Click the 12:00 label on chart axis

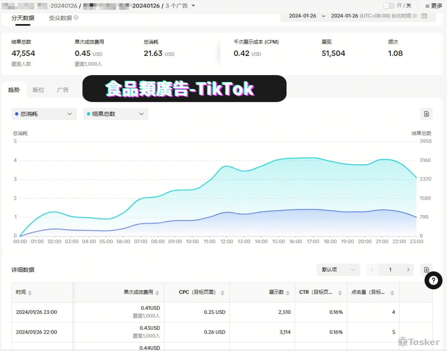point(227,241)
